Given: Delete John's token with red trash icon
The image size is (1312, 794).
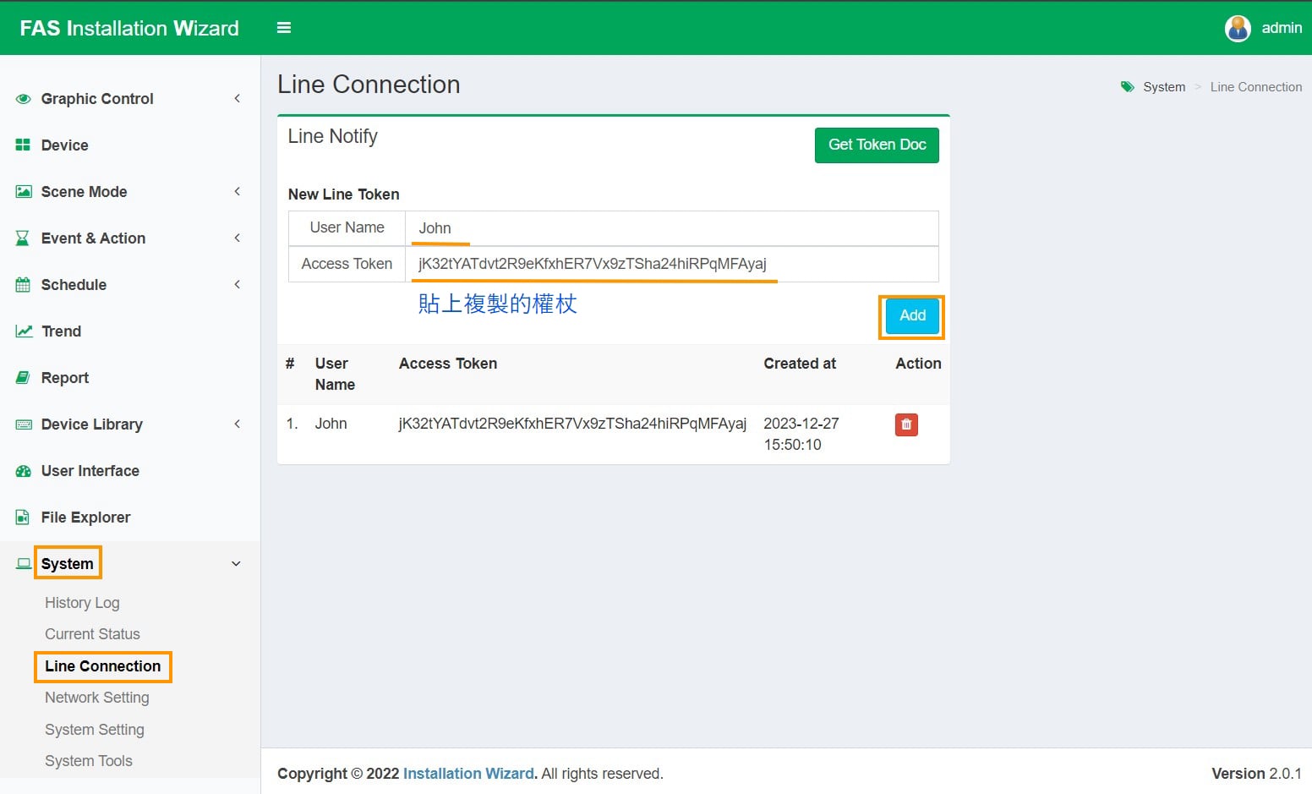Looking at the screenshot, I should click(x=906, y=424).
